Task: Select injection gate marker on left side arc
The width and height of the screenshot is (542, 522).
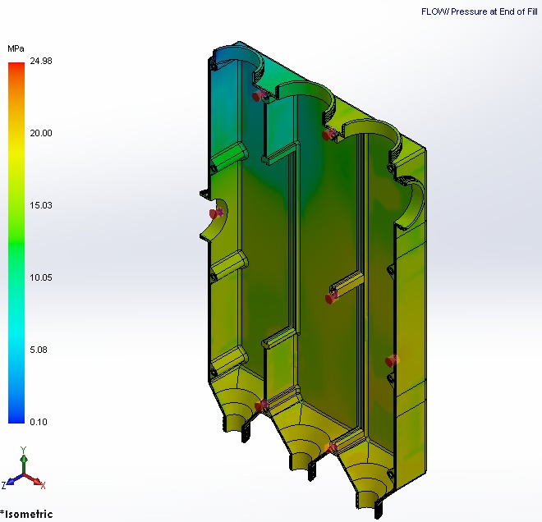Action: [x=216, y=213]
